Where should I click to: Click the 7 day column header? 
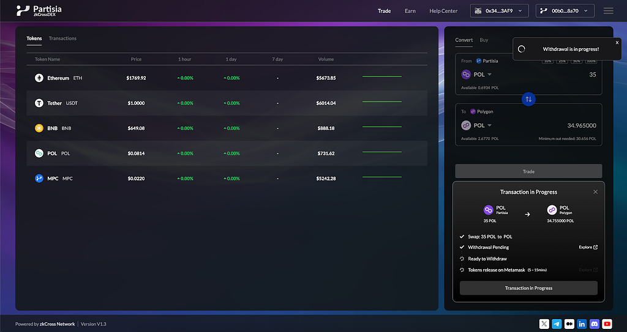tap(277, 59)
